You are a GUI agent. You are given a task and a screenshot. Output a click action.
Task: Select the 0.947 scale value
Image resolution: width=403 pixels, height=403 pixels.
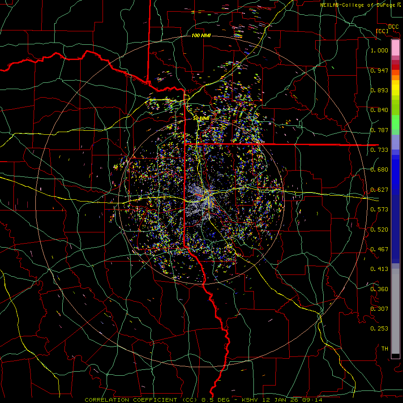(x=379, y=70)
